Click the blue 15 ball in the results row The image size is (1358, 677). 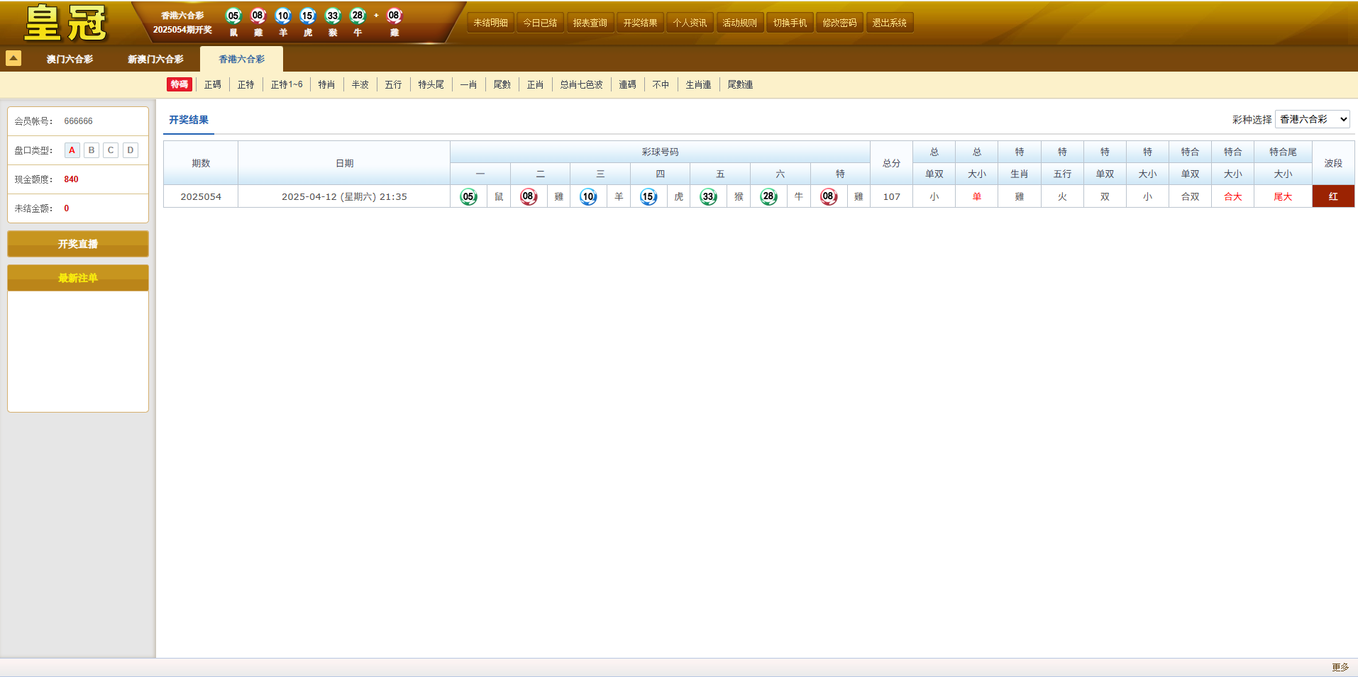648,196
